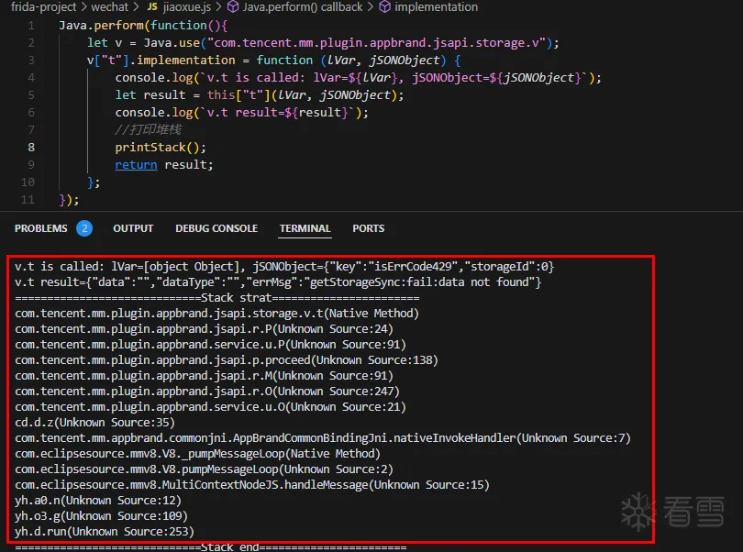Click stack line V8._pumpMessageLoop(Native Method)

click(197, 455)
